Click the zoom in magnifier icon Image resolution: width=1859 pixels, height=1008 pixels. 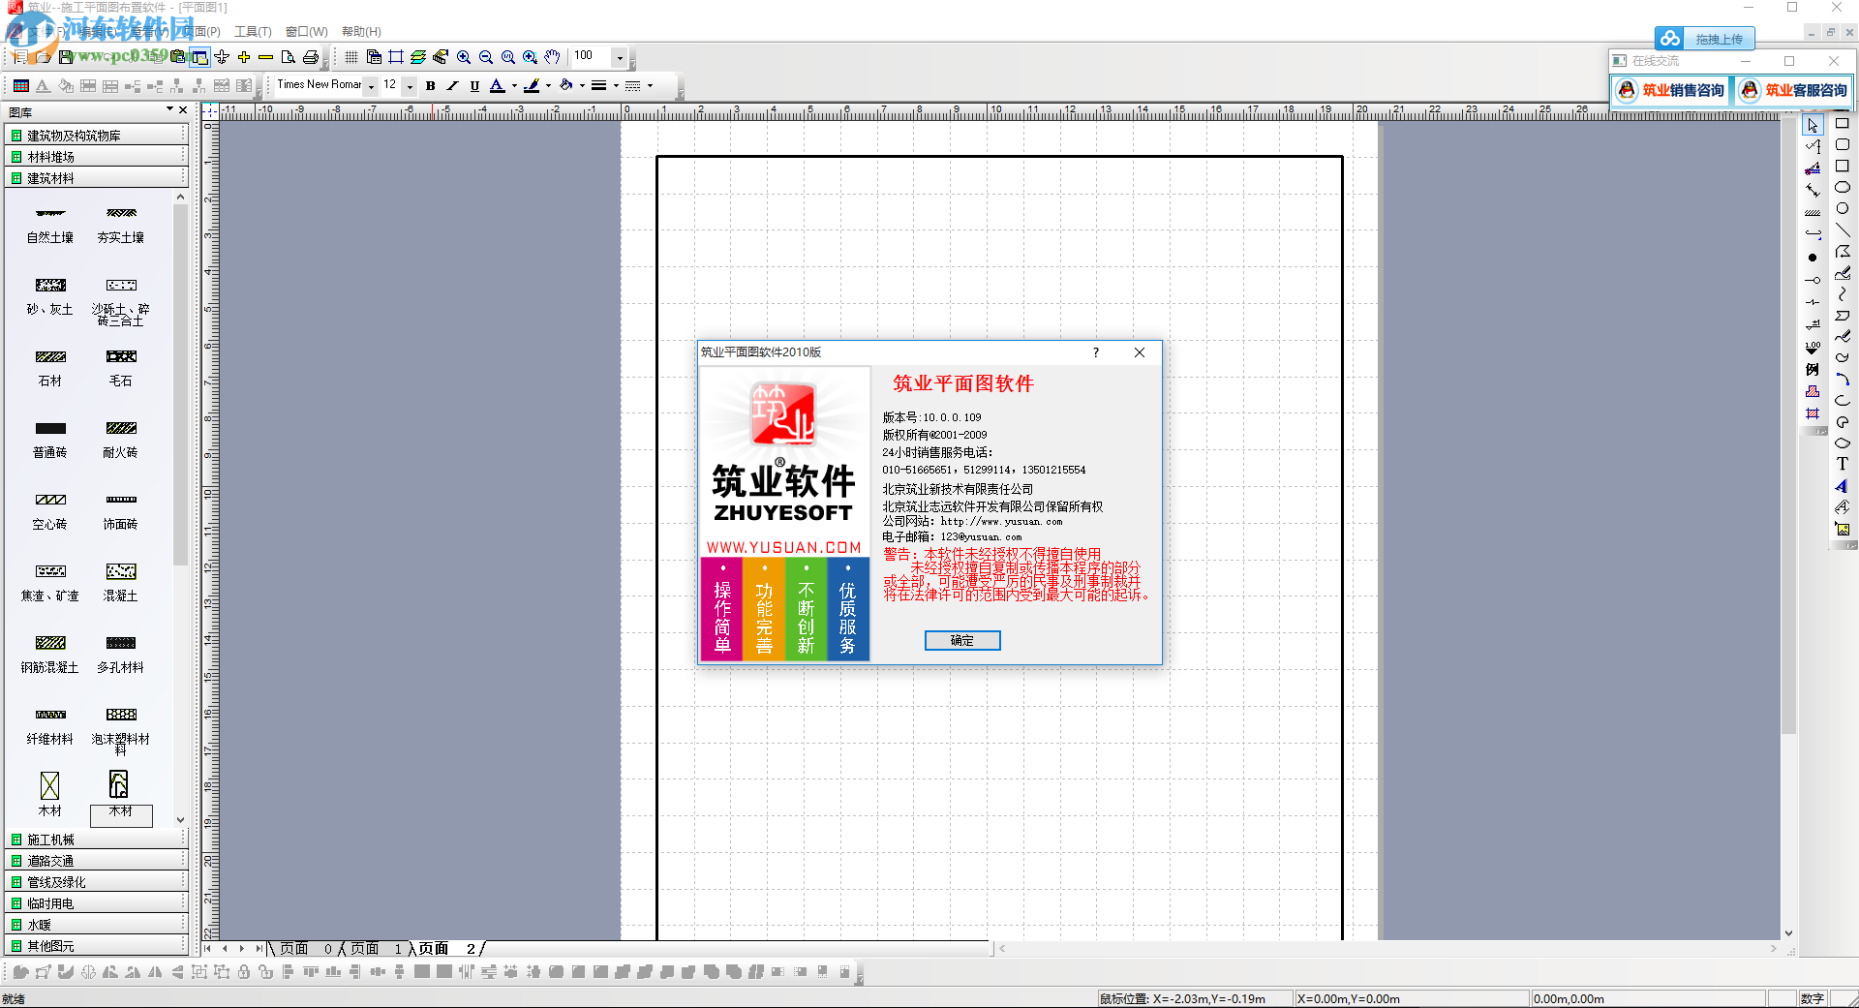point(464,57)
